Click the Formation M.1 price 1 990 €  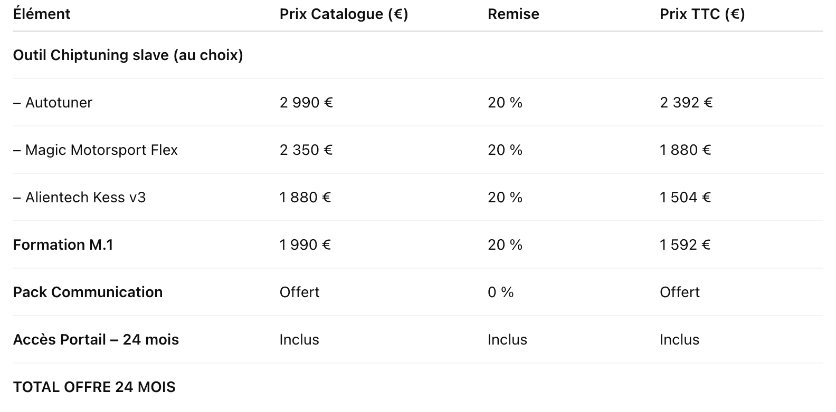[305, 244]
